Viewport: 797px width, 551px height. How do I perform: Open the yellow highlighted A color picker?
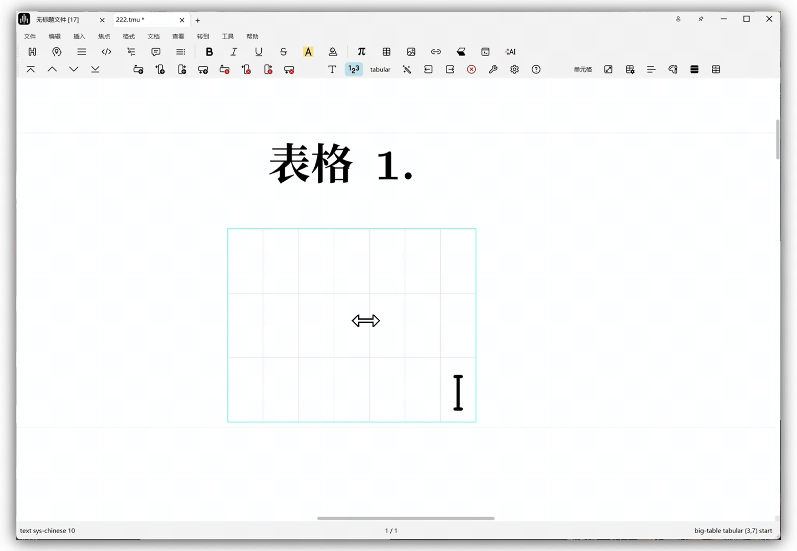[x=308, y=52]
